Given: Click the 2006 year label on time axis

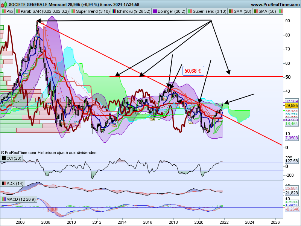Looking at the screenshot, I should point(20,222).
